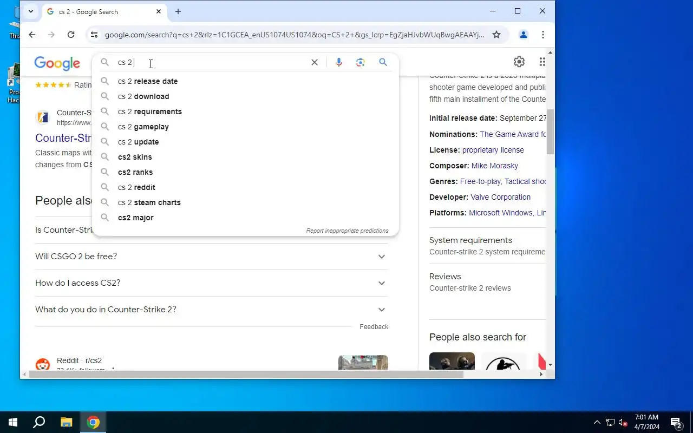Open File Explorer from the taskbar
Viewport: 693px width, 433px height.
pos(66,422)
